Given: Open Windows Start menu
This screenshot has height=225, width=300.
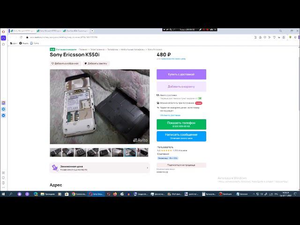Looking at the screenshot, I should [x=3, y=194].
